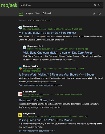Click the Easymilano favicon

[20, 115]
